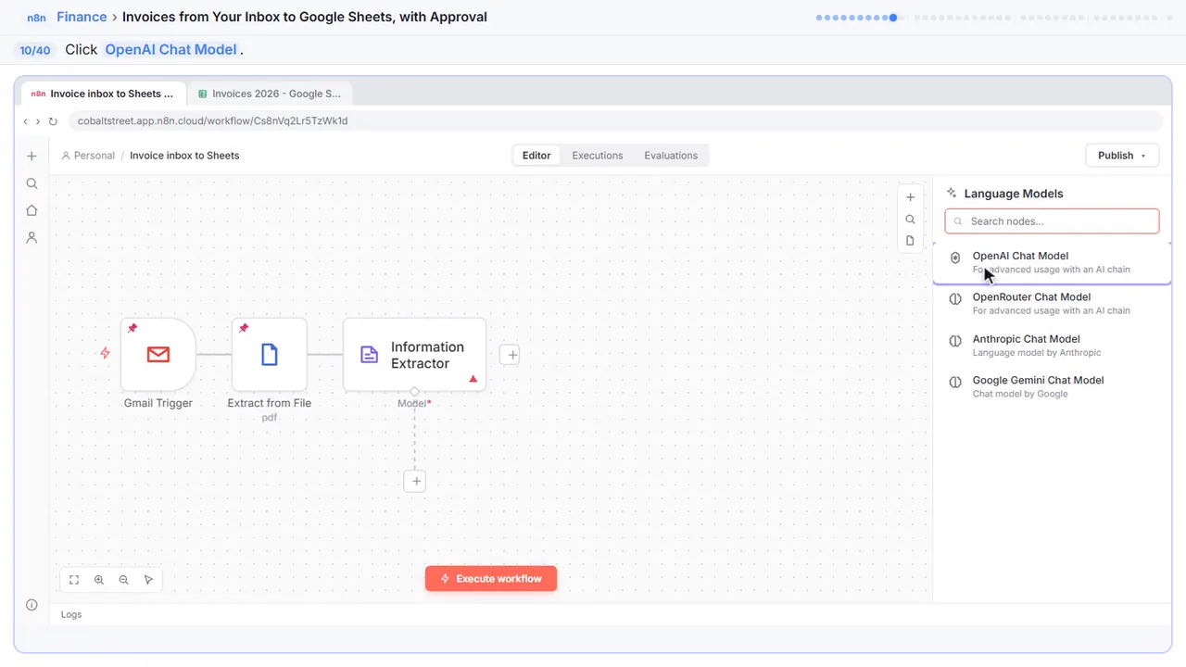The height and width of the screenshot is (667, 1186).
Task: Open the Logs panel
Action: (x=71, y=614)
